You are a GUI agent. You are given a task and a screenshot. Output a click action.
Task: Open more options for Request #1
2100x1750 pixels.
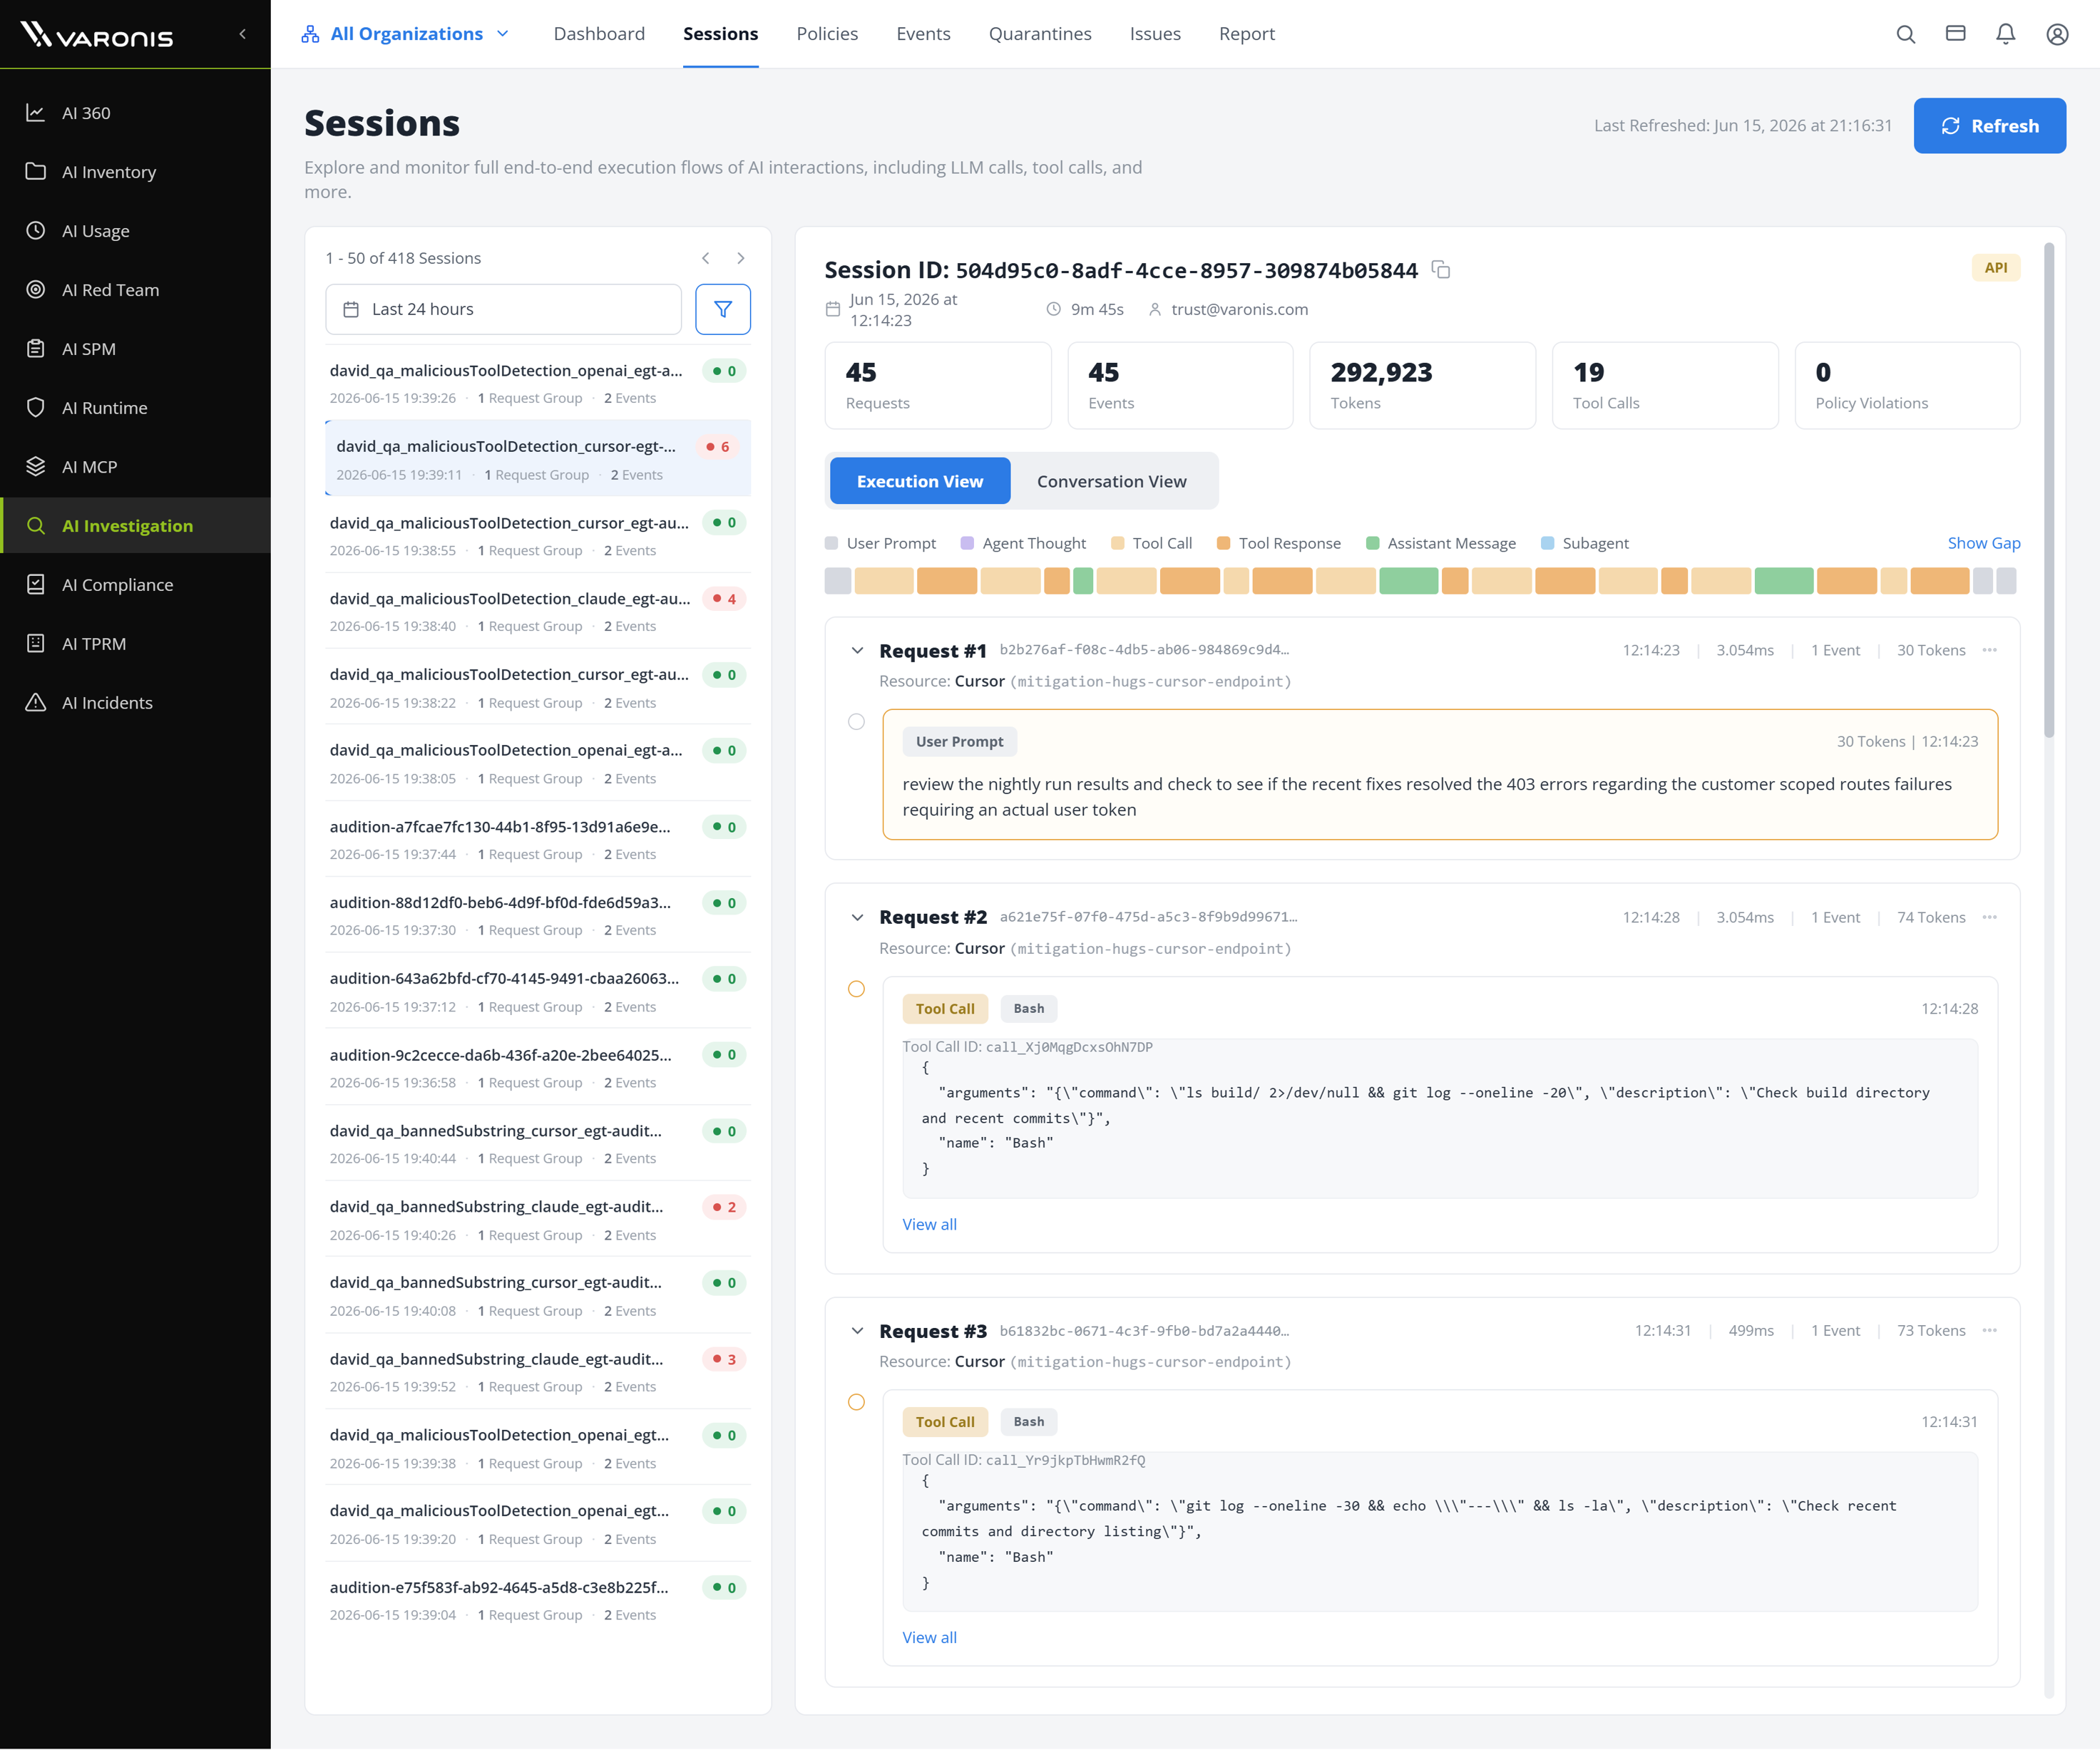[x=1990, y=651]
